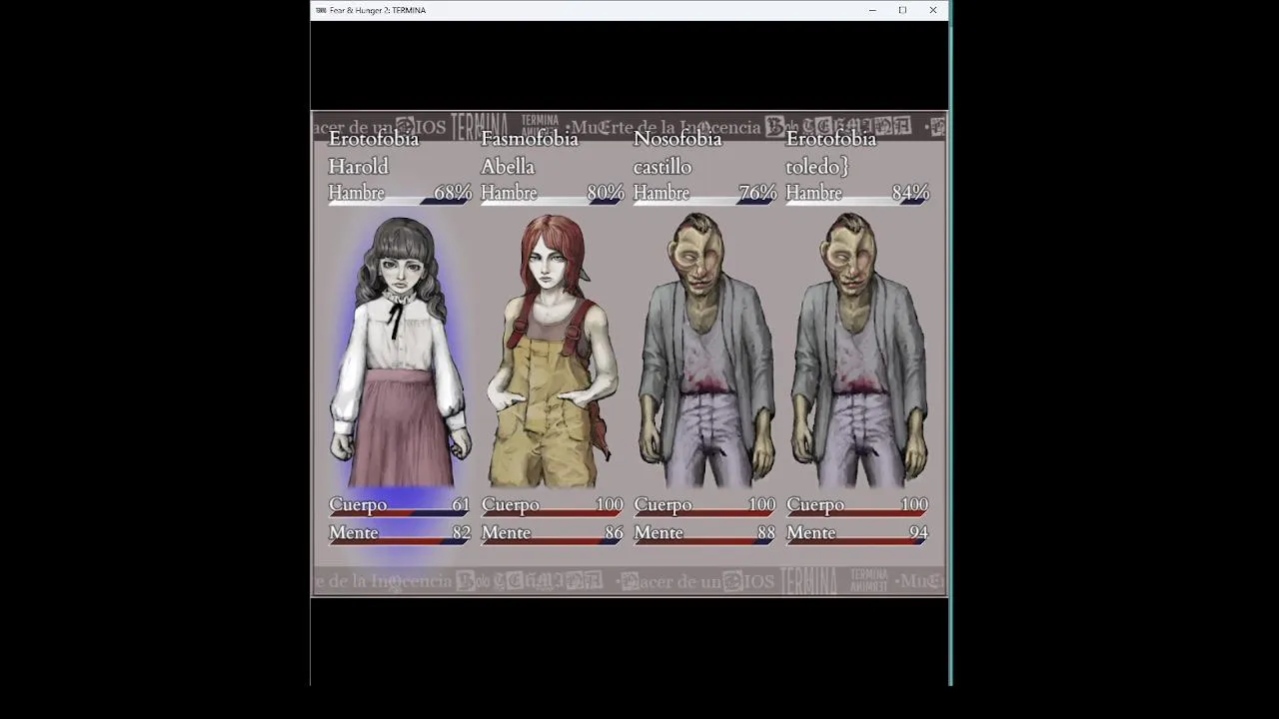Click the Fear & Hunger 2 window icon
This screenshot has height=719, width=1279.
(321, 10)
